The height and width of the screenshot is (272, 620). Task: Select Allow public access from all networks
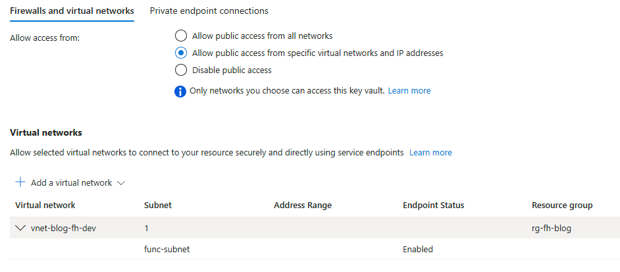[180, 36]
